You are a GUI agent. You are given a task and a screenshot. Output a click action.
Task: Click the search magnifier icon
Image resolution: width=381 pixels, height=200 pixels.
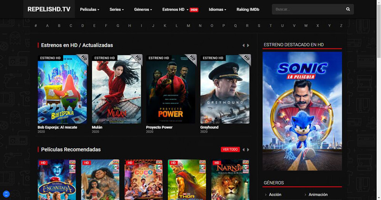coord(348,9)
